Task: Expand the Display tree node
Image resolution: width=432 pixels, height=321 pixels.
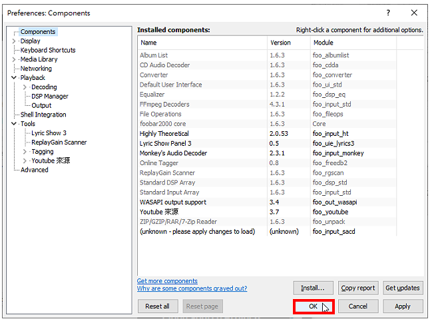Action: (14, 41)
